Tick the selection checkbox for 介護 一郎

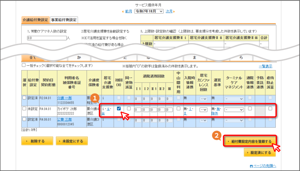pos(24,98)
